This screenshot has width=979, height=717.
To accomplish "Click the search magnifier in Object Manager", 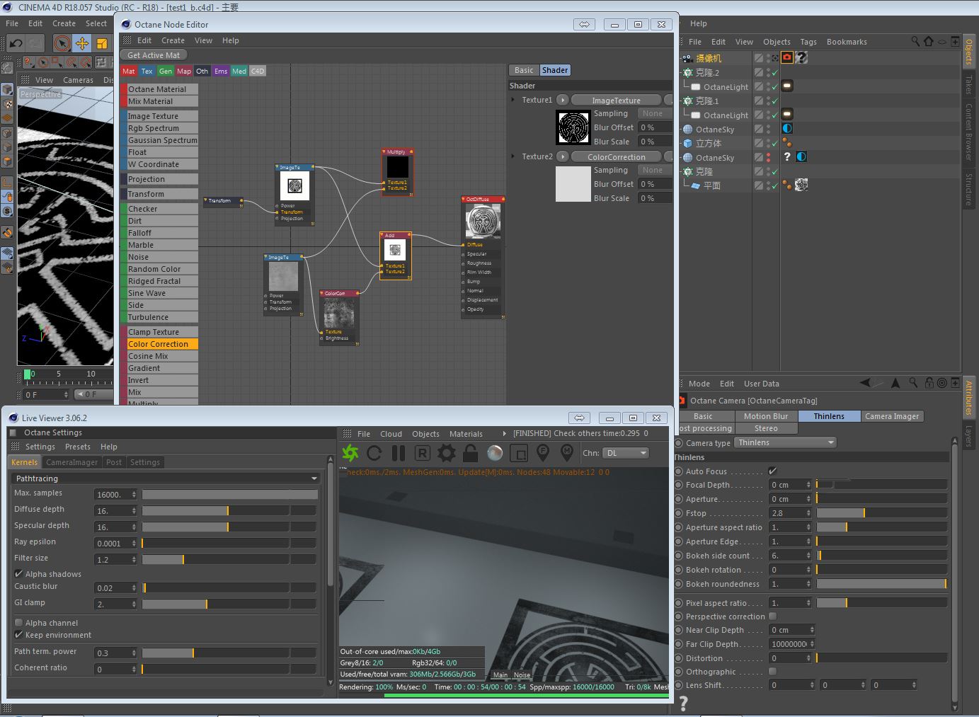I will [x=915, y=41].
